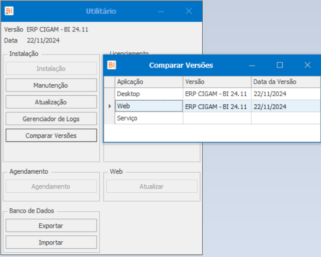Click Exportar in Banco de Dados
321x257 pixels.
pos(51,226)
